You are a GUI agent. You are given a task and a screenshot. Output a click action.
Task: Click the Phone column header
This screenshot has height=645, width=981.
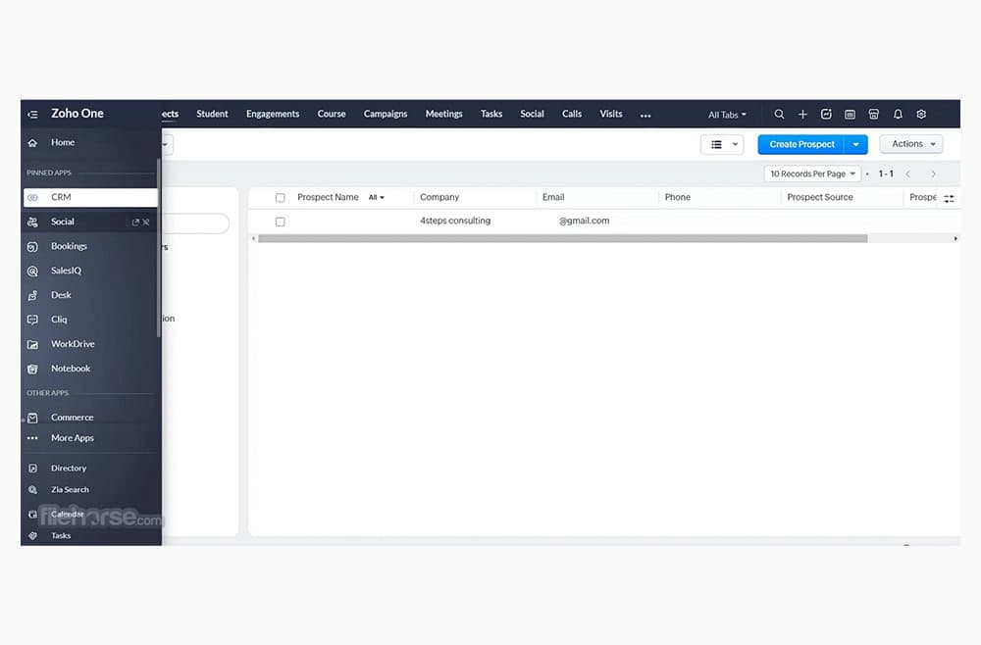tap(678, 197)
